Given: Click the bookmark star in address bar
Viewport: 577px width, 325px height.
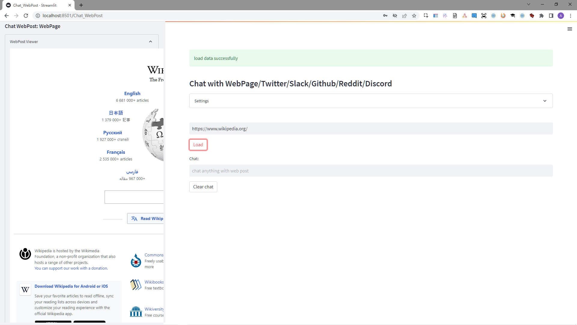Looking at the screenshot, I should coord(414,16).
